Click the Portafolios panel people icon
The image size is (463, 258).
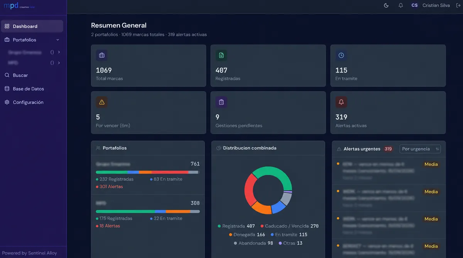click(x=98, y=148)
